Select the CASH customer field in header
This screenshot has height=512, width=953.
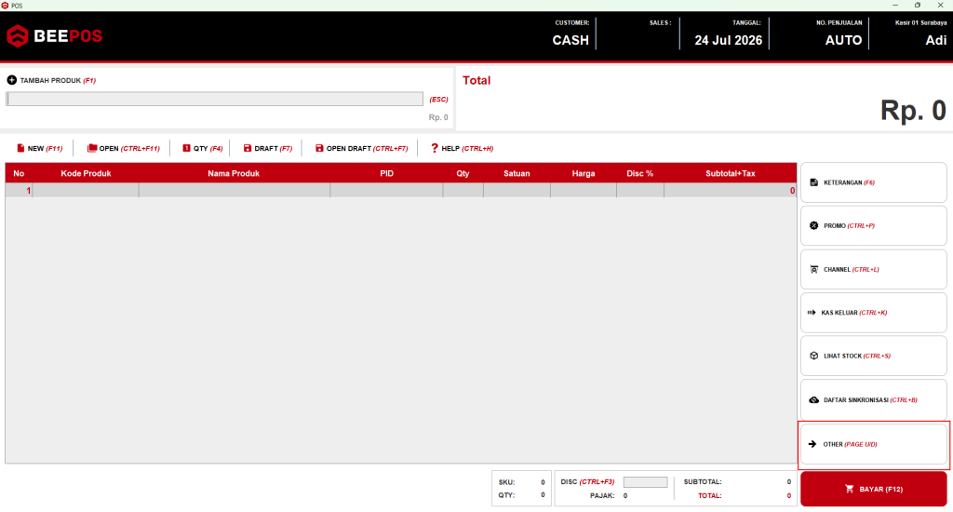pos(570,40)
